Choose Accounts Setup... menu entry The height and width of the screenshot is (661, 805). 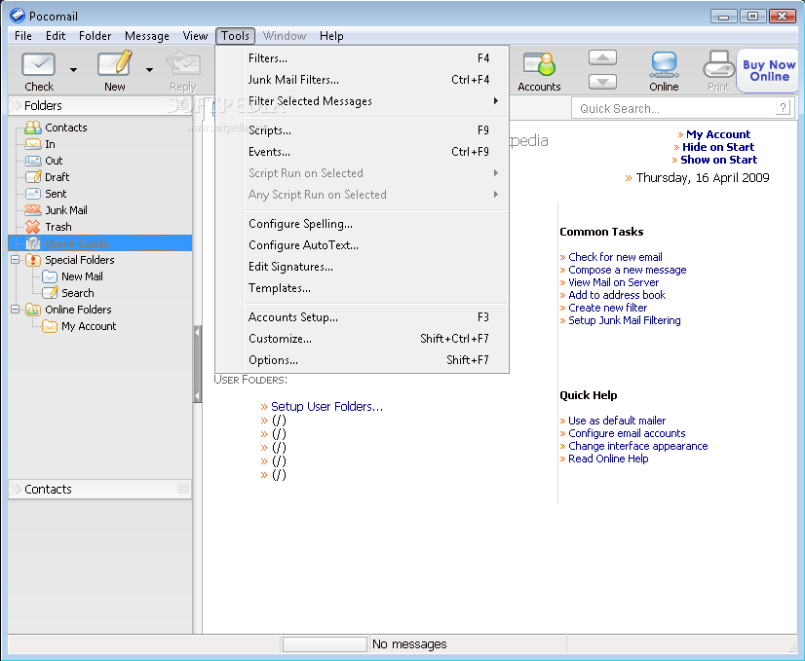[x=375, y=317]
